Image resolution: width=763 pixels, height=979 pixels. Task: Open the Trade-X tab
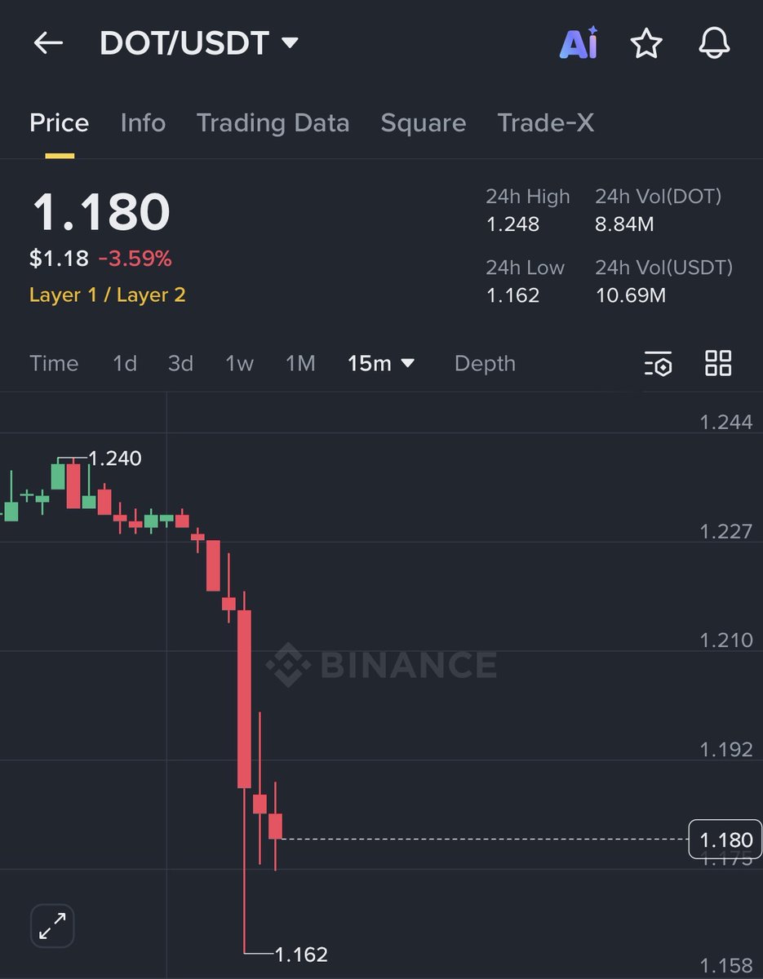(x=545, y=123)
